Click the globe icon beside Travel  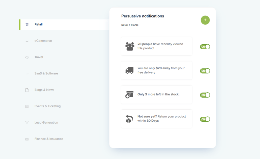pos(27,57)
